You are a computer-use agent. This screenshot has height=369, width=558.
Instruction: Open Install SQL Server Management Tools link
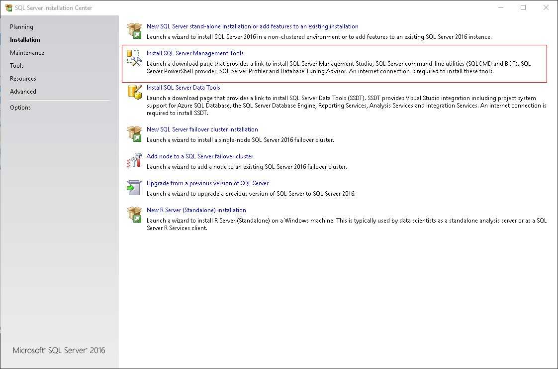pos(195,53)
